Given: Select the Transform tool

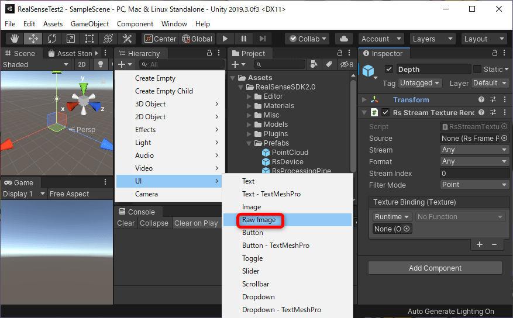Looking at the screenshot, I should (108, 39).
